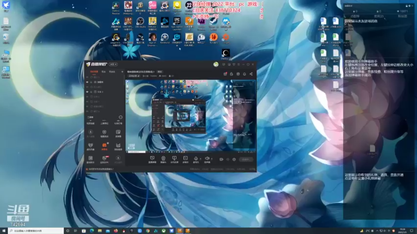
Task: Click the category pill with pencil icon
Action: [x=134, y=76]
